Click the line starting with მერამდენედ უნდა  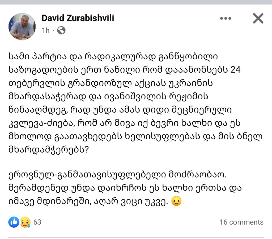(x=125, y=188)
